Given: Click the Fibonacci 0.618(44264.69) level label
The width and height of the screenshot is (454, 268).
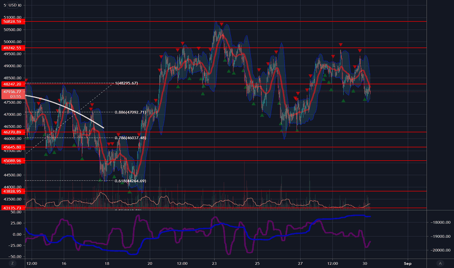Looking at the screenshot, I should (x=130, y=181).
